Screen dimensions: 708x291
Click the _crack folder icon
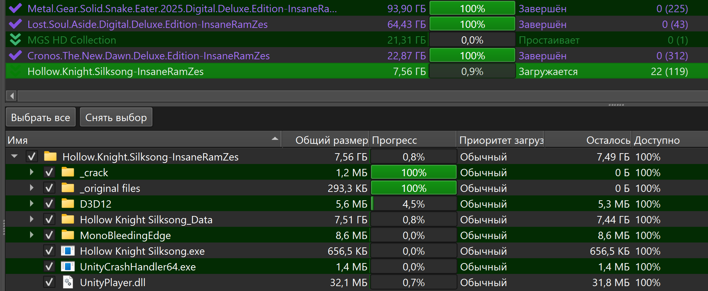point(68,172)
